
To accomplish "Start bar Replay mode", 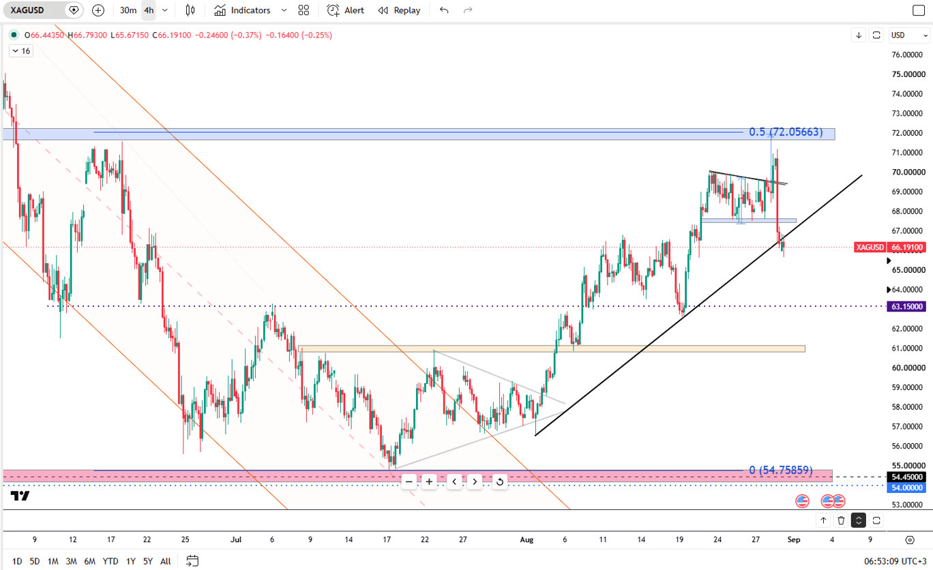I will tap(399, 10).
